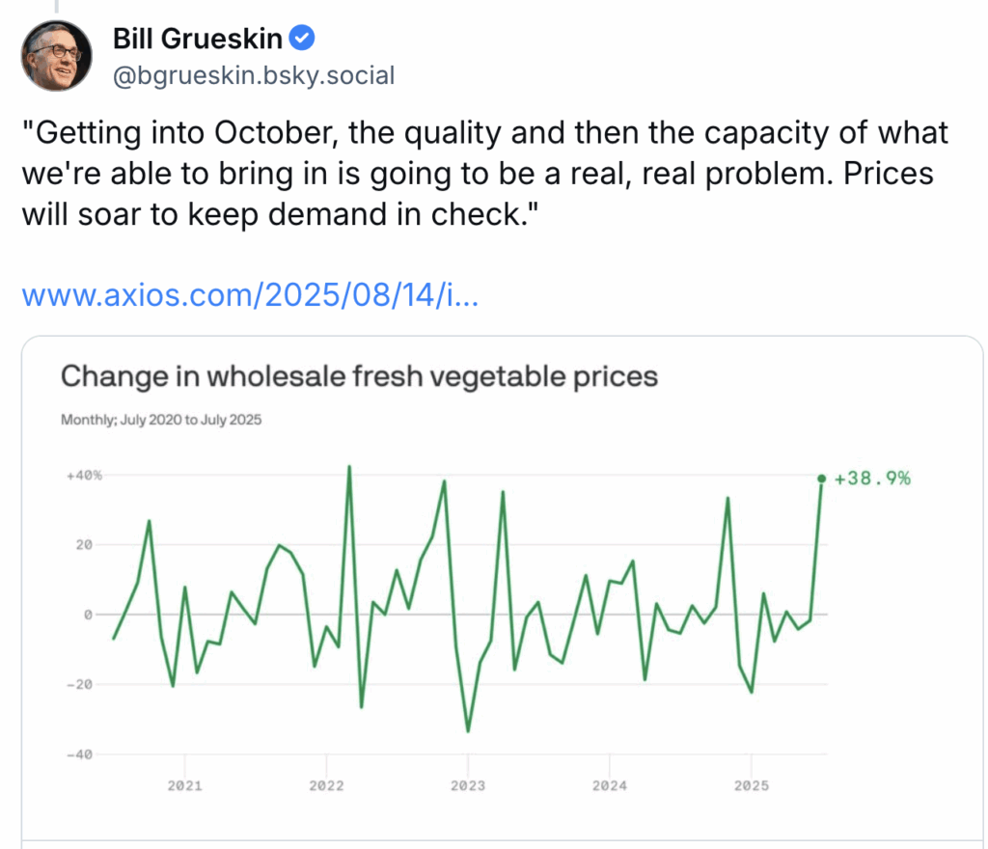
Task: Click the 2021 x-axis label
Action: (184, 785)
